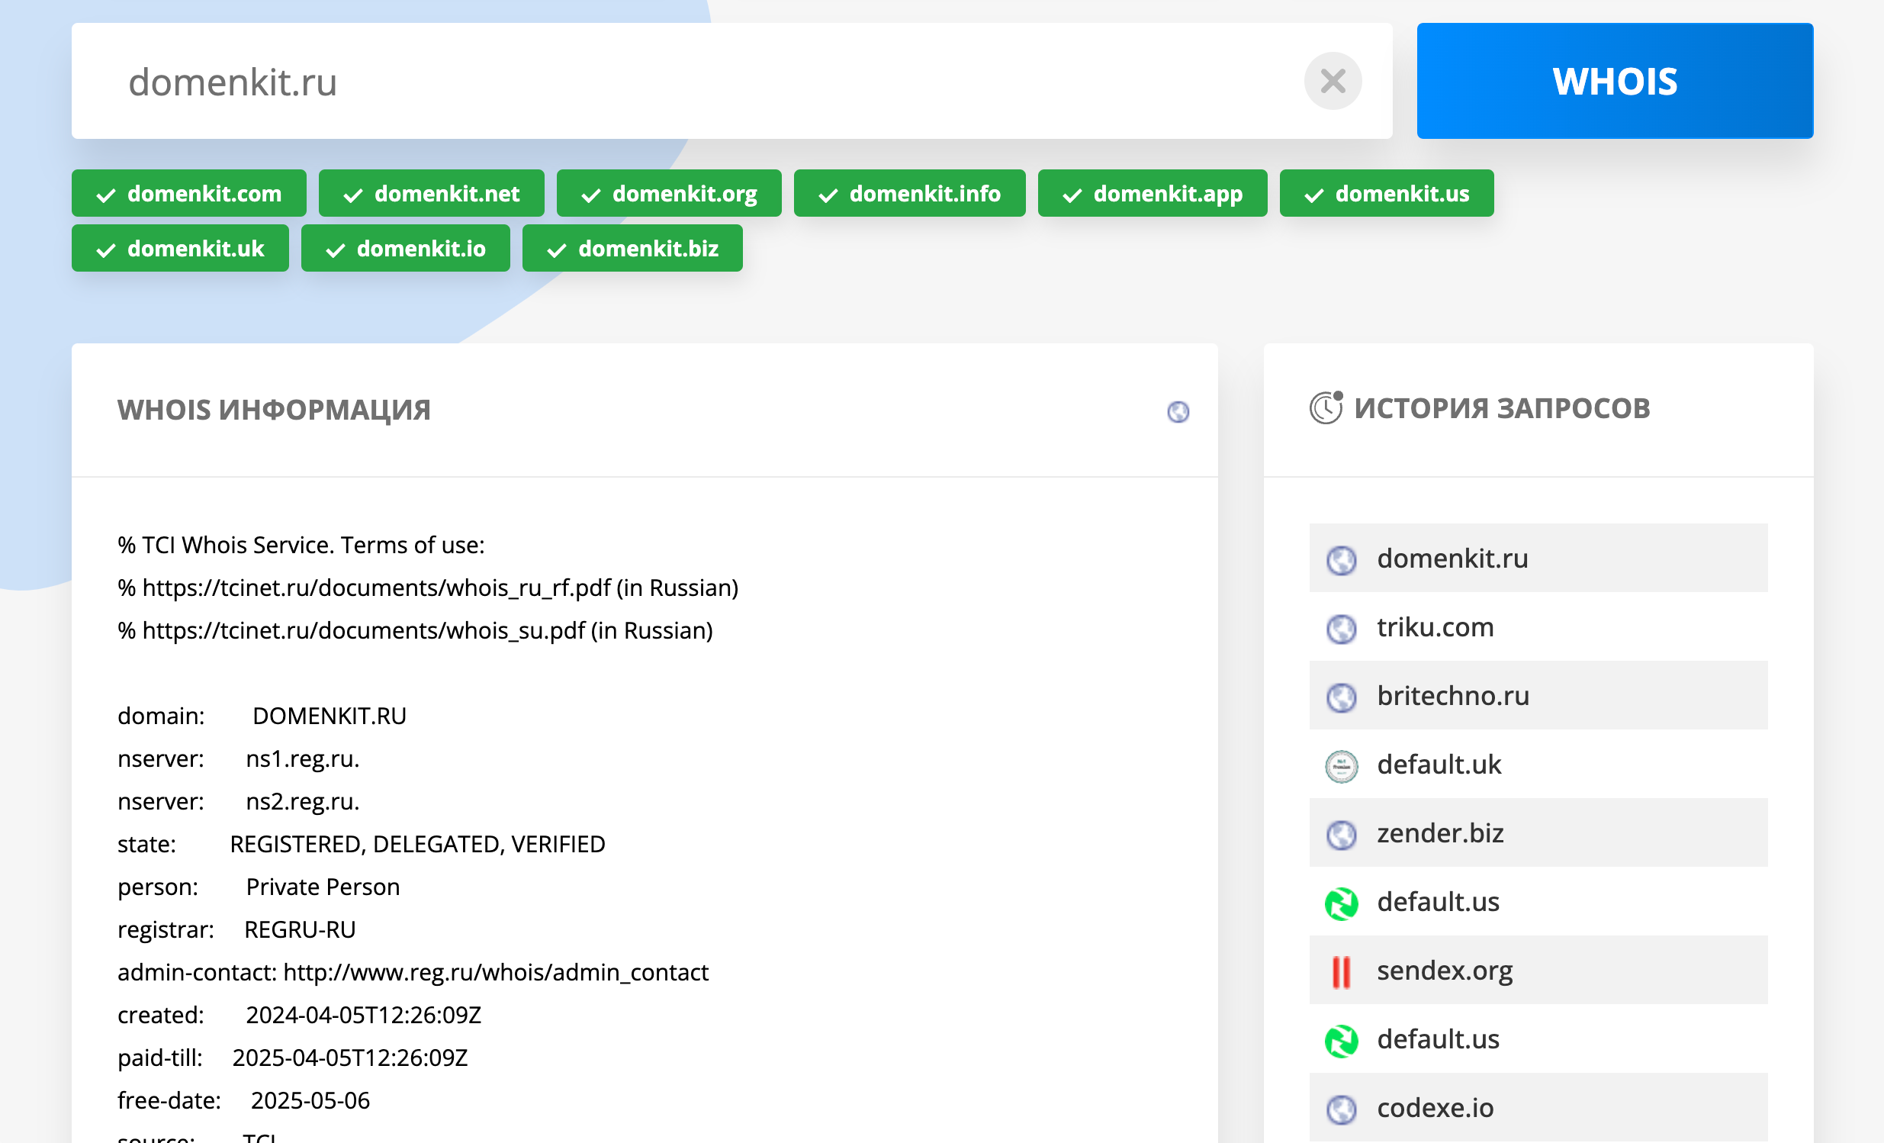The width and height of the screenshot is (1884, 1143).
Task: Click the globe icon next to codexe.io
Action: (1340, 1109)
